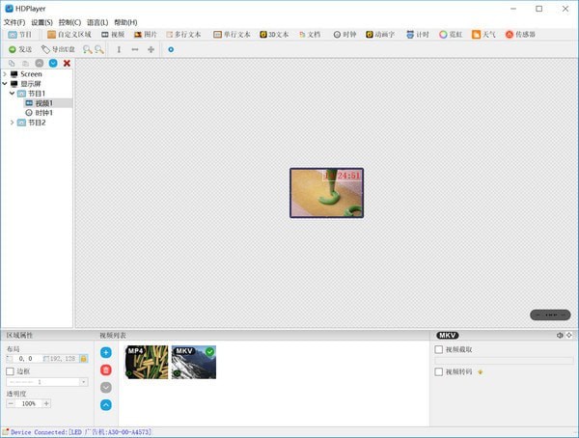579x438 pixels.
Task: Open the 文件(F) menu
Action: (14, 21)
